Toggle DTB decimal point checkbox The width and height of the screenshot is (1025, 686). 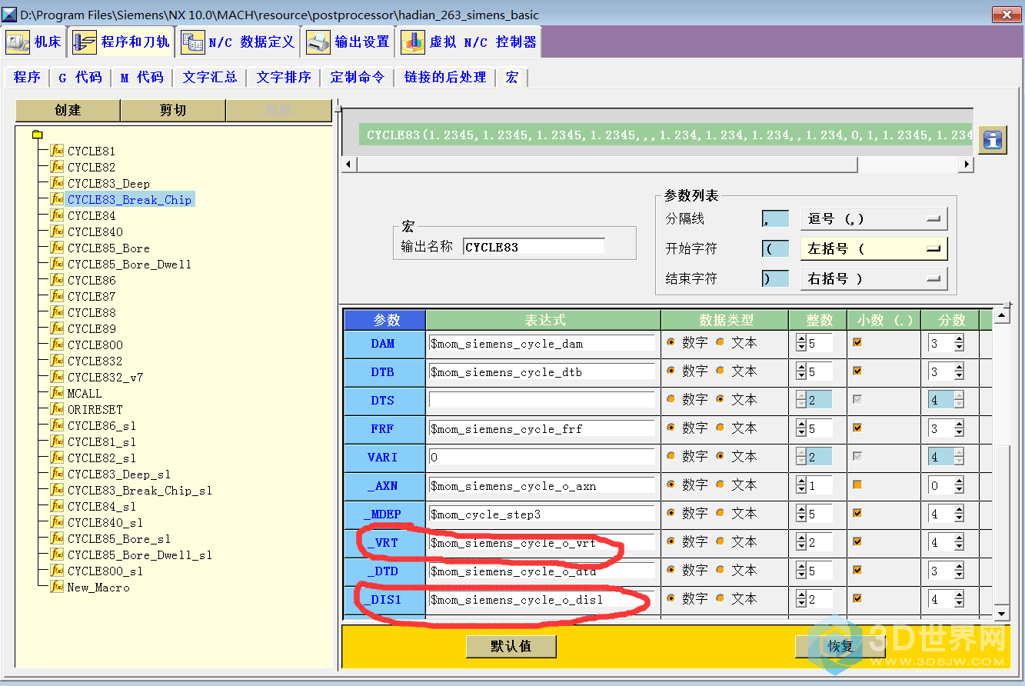tap(857, 371)
